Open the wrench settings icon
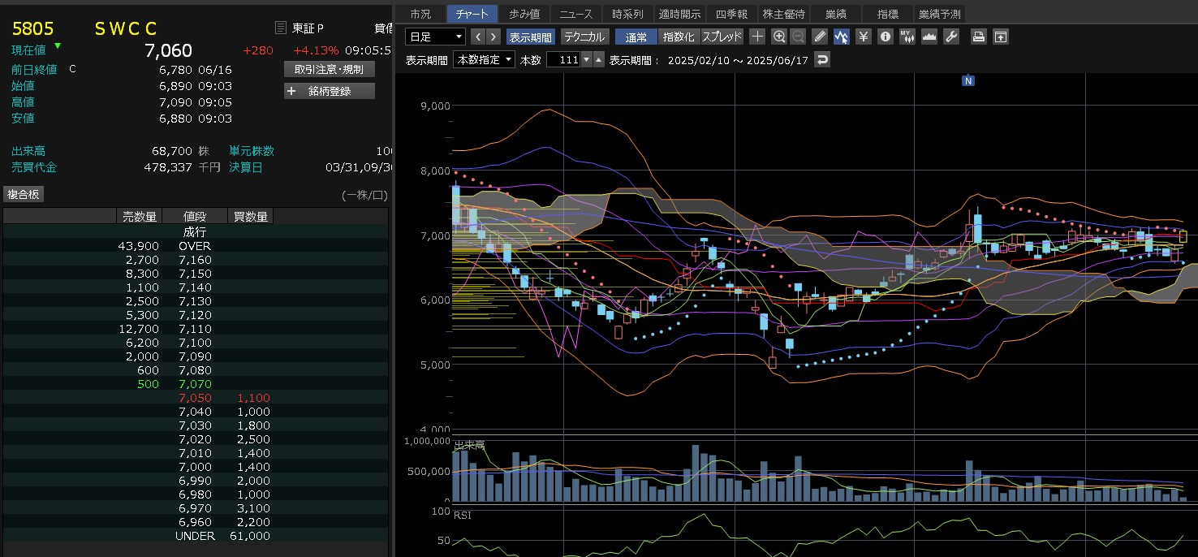 [951, 37]
